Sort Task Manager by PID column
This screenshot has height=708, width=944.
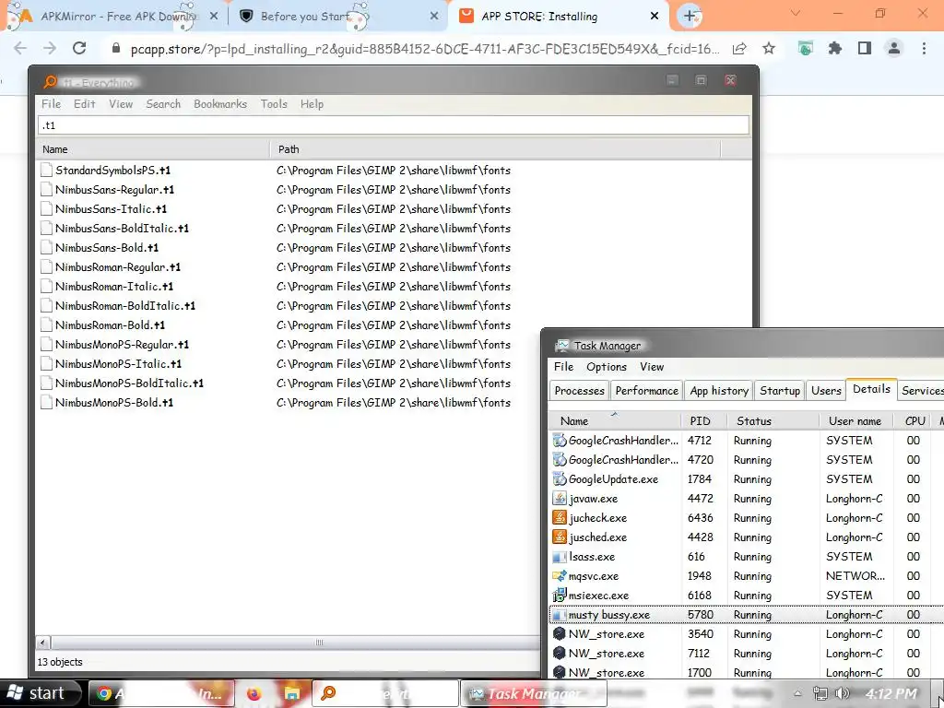(703, 420)
